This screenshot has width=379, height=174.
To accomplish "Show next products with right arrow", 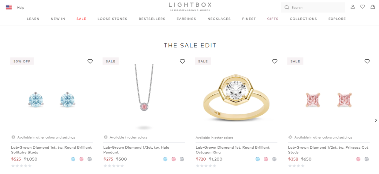I will coord(376,120).
